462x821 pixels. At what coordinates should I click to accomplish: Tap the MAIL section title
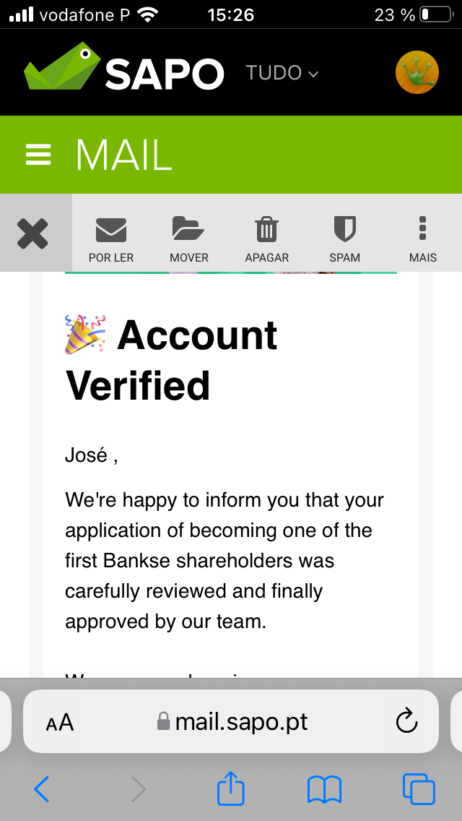coord(123,155)
